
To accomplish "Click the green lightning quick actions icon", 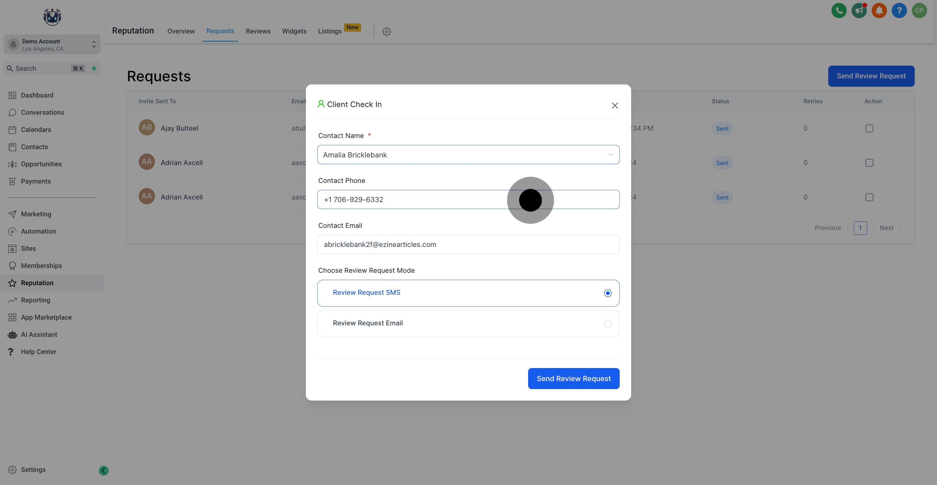I will [94, 68].
